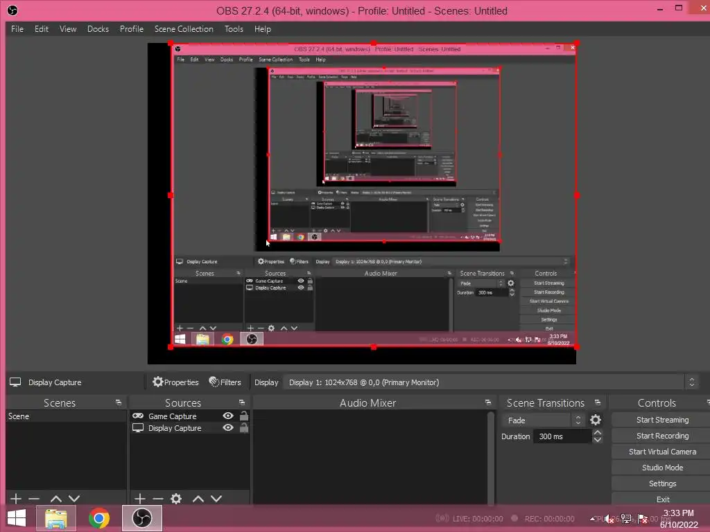This screenshot has height=532, width=710.
Task: Open the Fade transition dropdown
Action: (x=544, y=420)
